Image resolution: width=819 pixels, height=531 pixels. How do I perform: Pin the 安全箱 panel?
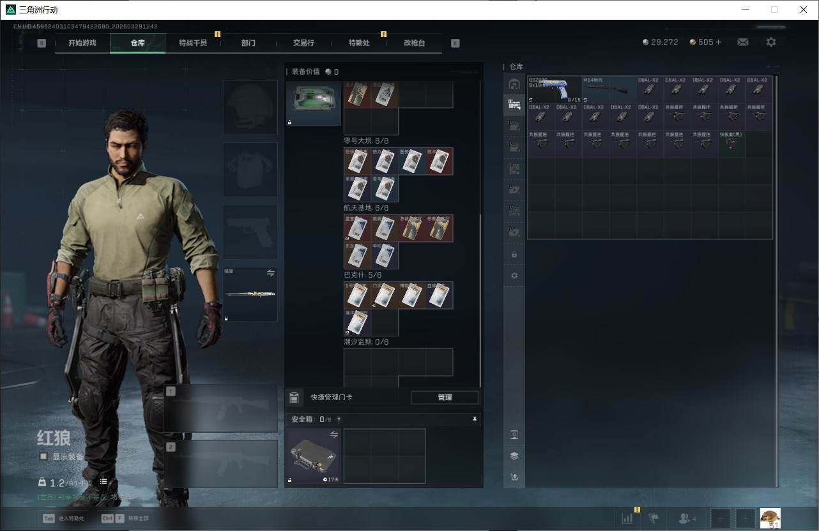coord(474,419)
